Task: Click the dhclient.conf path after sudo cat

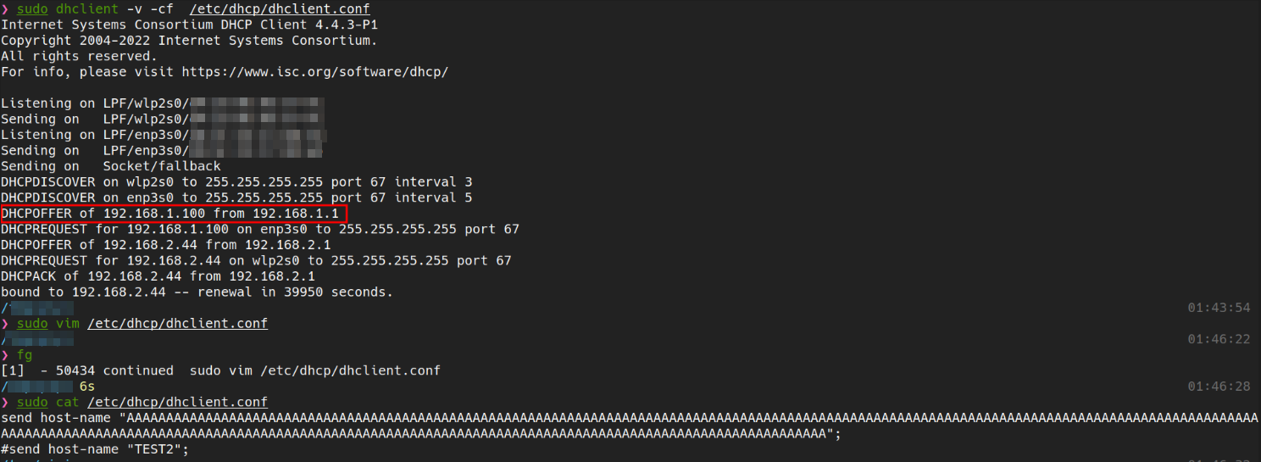Action: click(177, 402)
